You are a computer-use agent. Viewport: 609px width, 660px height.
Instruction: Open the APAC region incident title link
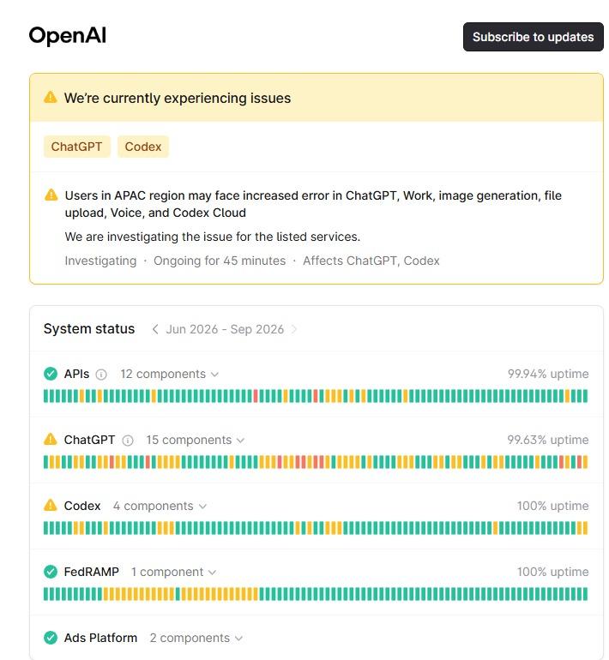(313, 204)
